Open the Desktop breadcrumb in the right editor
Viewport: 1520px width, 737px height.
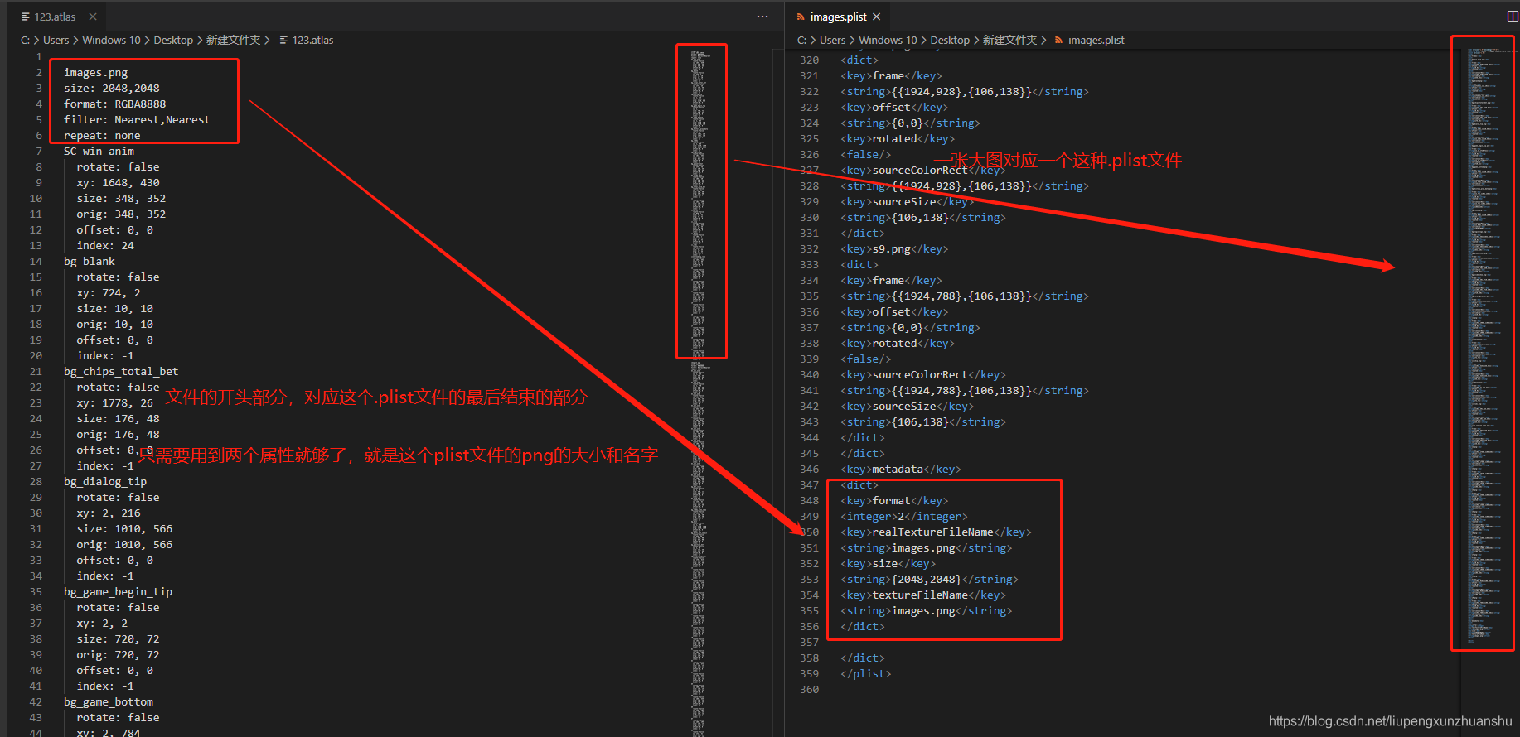(x=950, y=40)
